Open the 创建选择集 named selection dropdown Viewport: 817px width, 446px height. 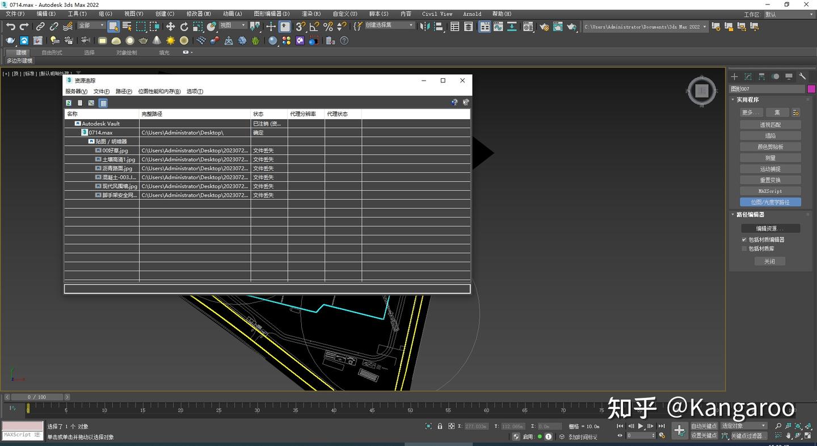coord(389,26)
